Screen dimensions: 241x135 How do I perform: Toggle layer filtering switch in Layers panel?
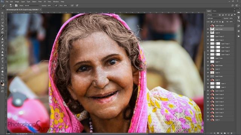click(x=235, y=14)
